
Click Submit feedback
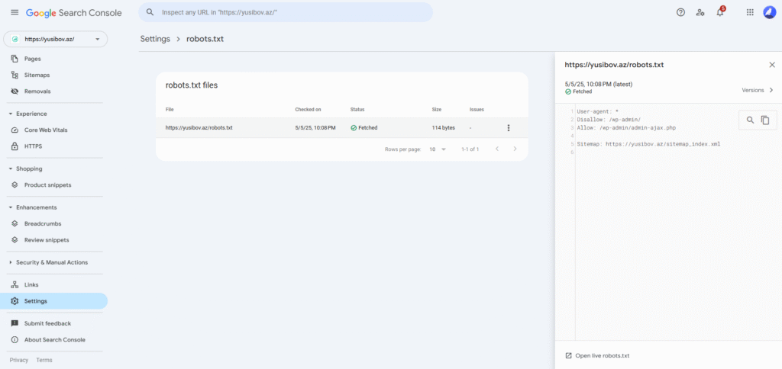pyautogui.click(x=48, y=324)
